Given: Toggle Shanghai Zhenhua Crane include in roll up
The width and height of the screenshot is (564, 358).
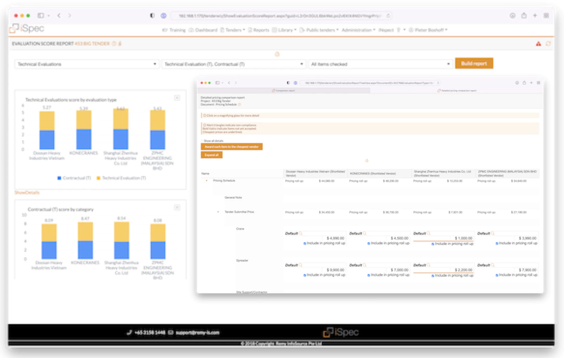Looking at the screenshot, I should [433, 244].
